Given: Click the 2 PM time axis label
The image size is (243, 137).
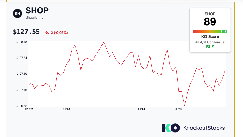Looking at the screenshot, I should click(x=141, y=109).
